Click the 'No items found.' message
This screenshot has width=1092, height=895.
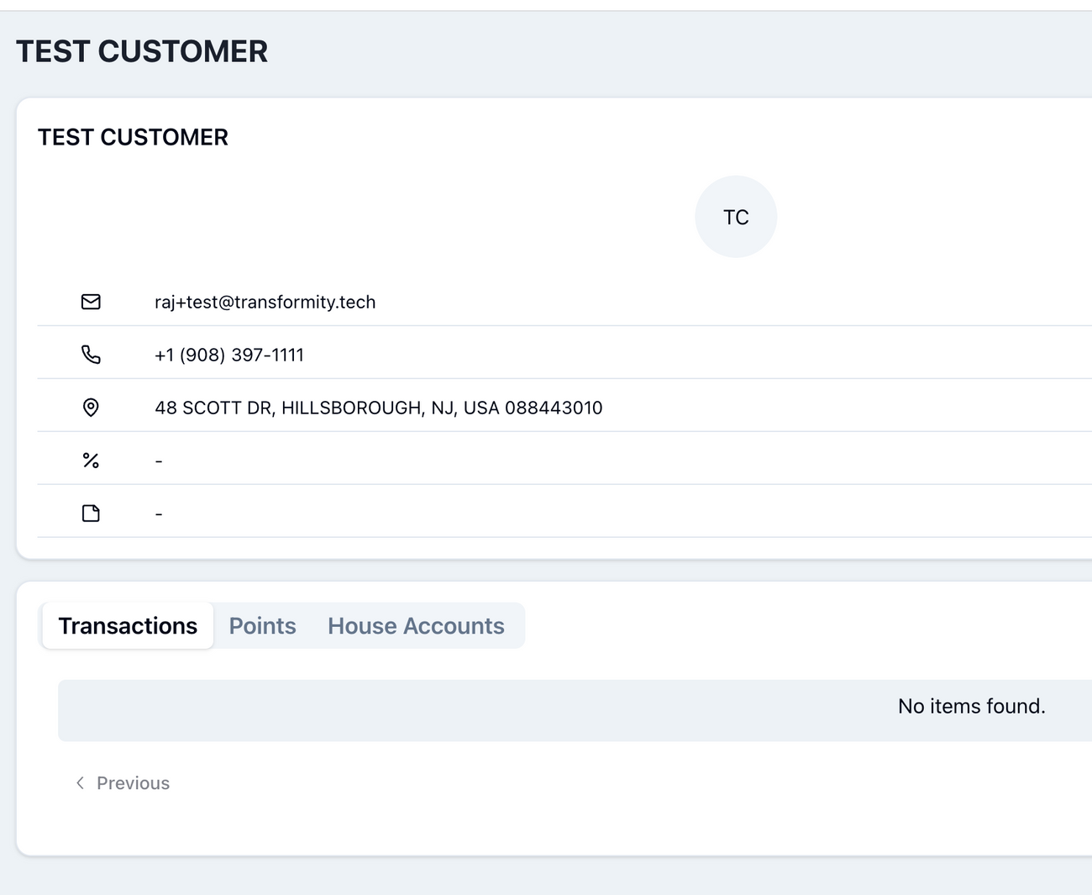click(x=971, y=706)
